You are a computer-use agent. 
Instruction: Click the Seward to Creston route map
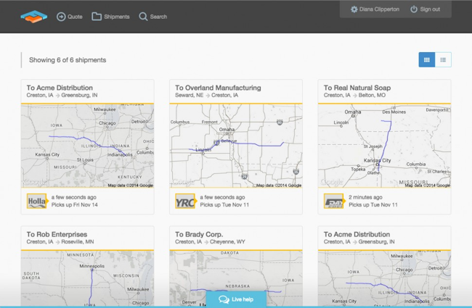pos(236,146)
